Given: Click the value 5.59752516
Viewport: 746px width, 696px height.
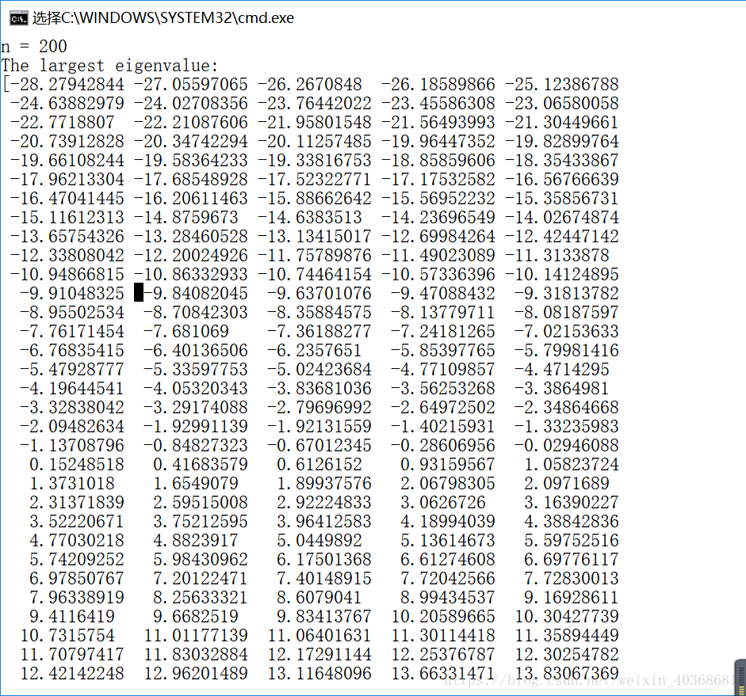Looking at the screenshot, I should click(x=572, y=541).
